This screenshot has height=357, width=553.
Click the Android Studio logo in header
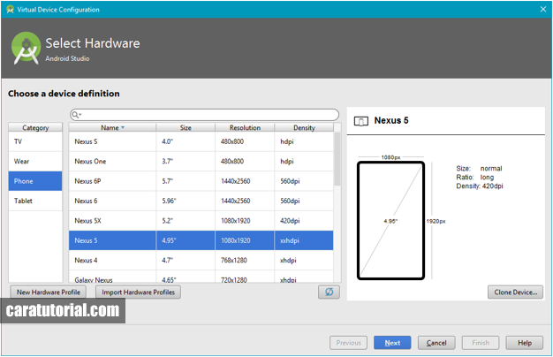[x=26, y=48]
